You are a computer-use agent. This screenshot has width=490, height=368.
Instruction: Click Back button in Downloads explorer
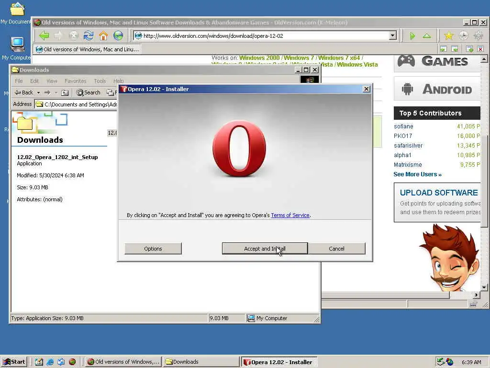[24, 92]
